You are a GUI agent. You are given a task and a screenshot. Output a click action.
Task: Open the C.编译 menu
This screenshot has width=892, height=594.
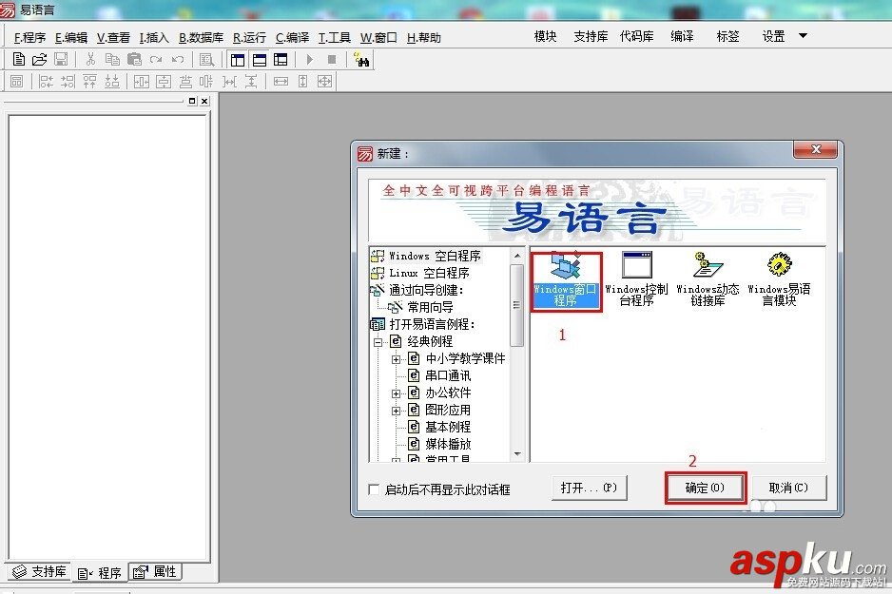(x=292, y=37)
